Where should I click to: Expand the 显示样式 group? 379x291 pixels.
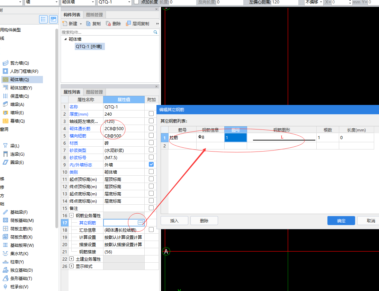click(71, 266)
